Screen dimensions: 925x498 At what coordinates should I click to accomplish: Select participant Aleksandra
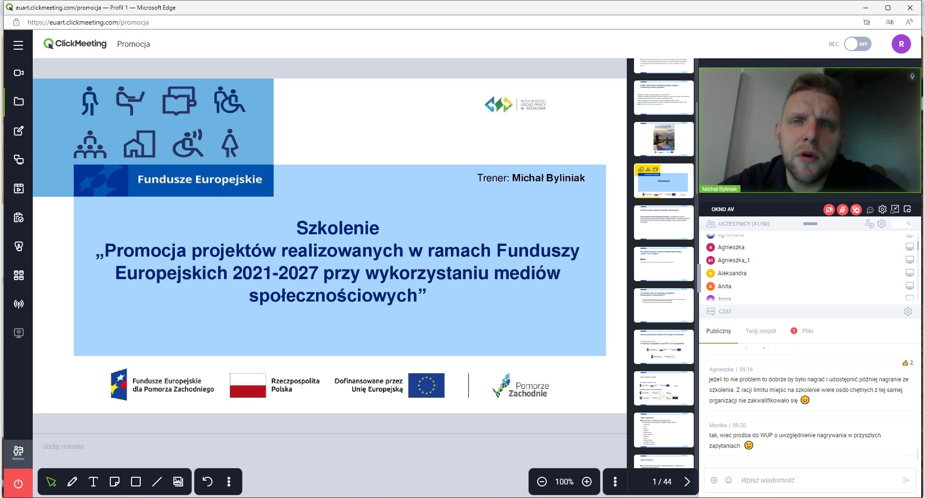732,273
